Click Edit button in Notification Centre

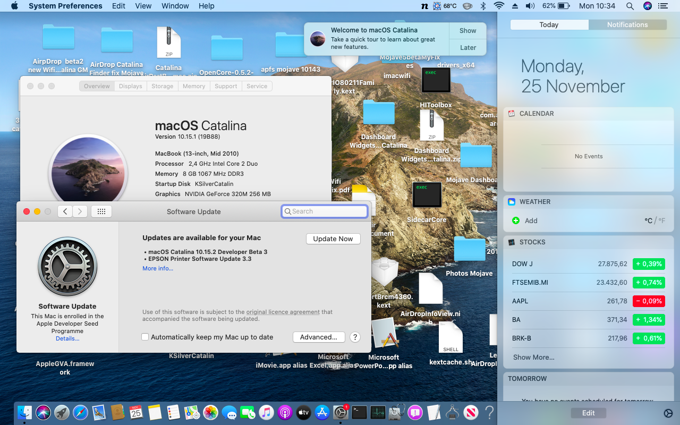pos(589,413)
